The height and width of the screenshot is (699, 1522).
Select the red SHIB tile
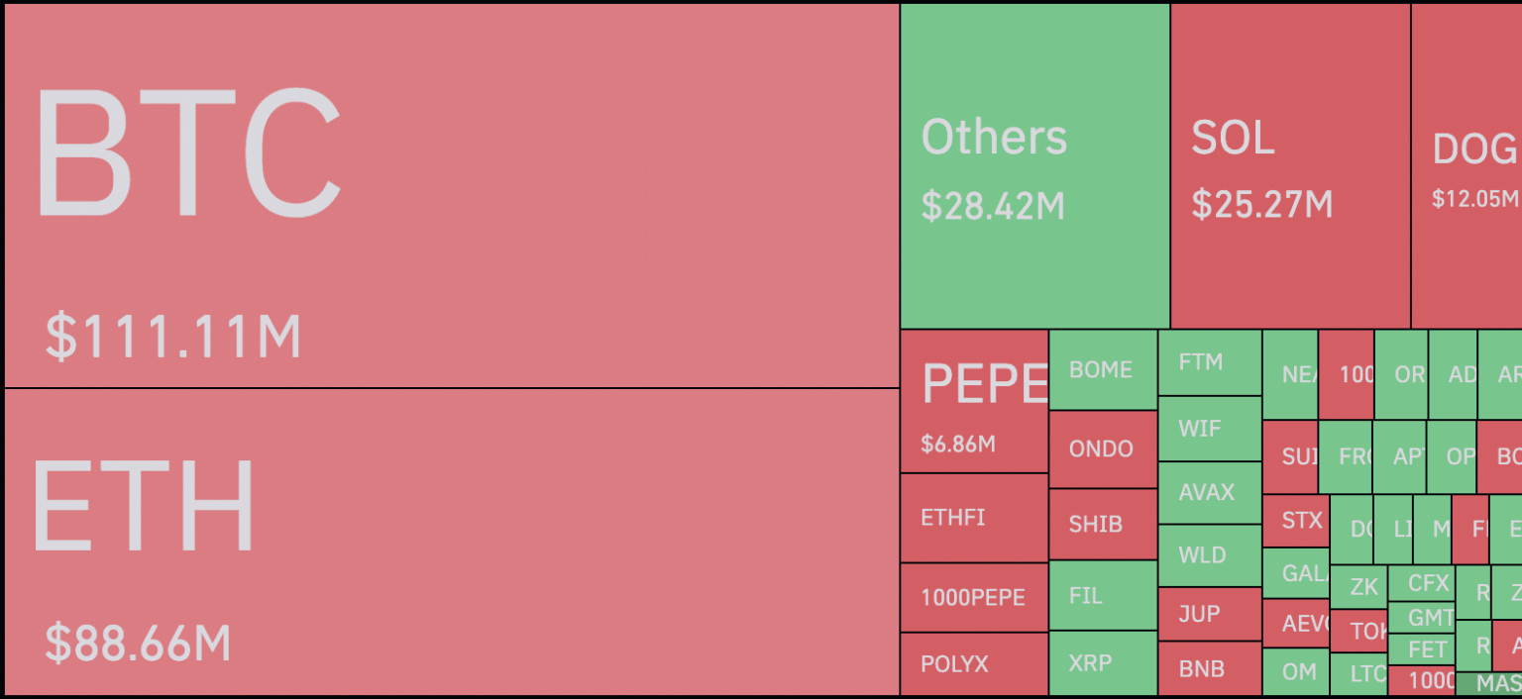tap(1102, 524)
